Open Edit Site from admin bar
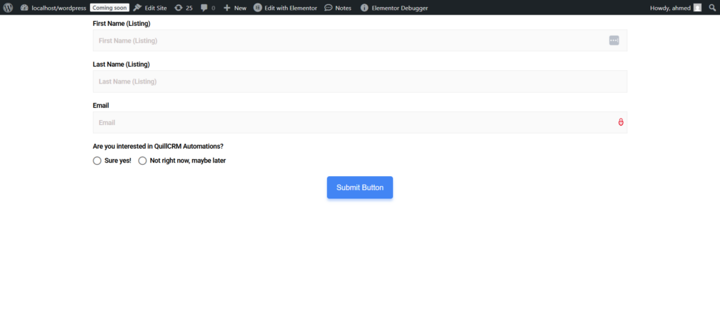This screenshot has height=329, width=720. pyautogui.click(x=150, y=8)
